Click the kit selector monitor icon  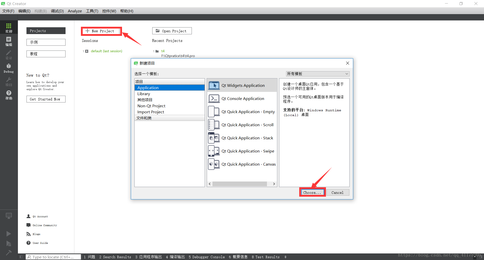9,216
